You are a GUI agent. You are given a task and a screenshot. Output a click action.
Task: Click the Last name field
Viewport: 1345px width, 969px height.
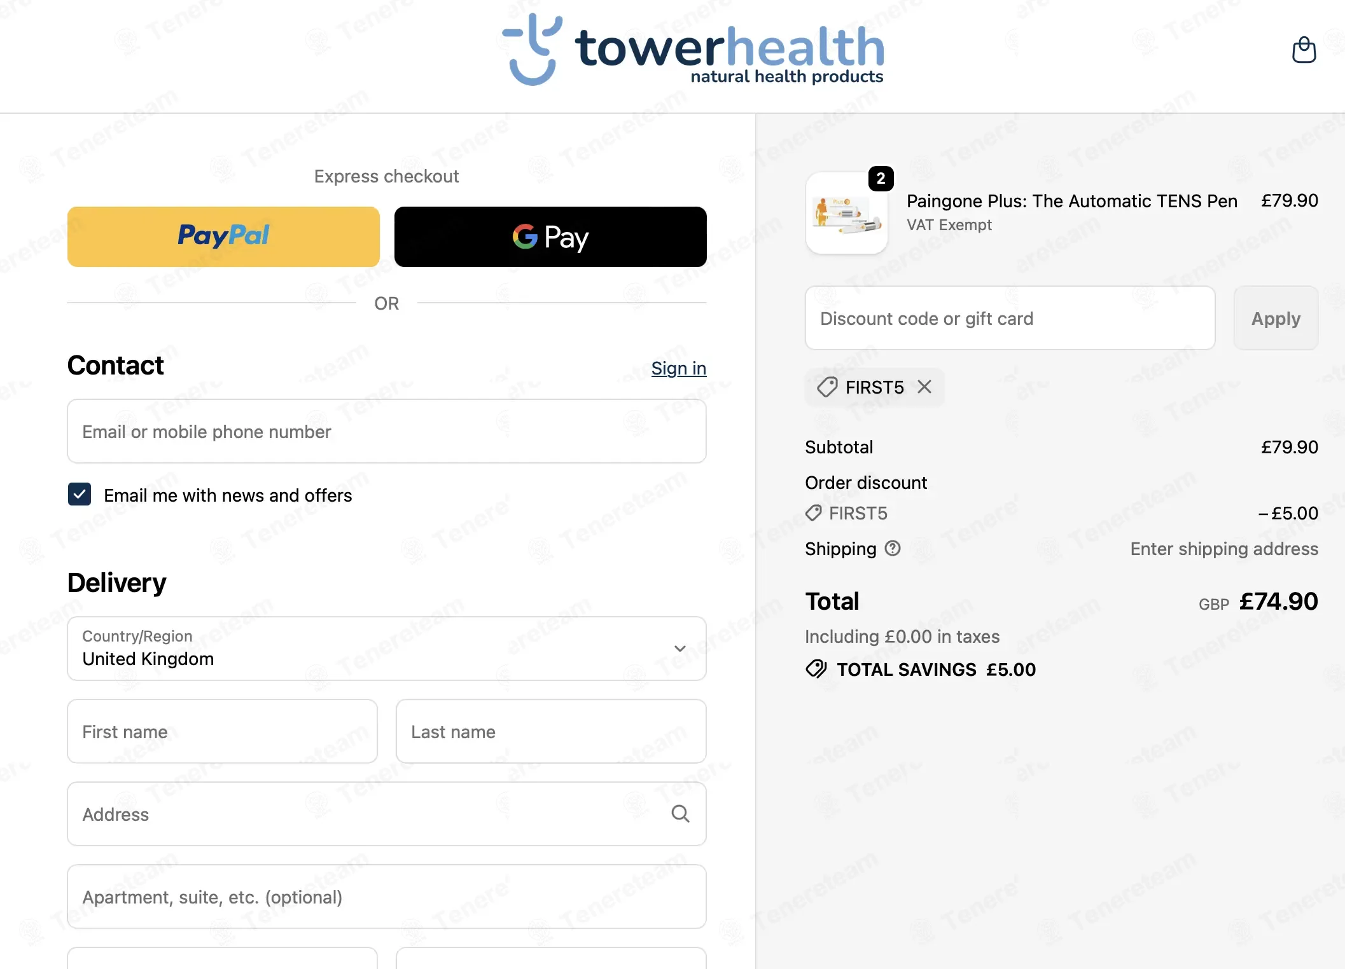coord(551,731)
